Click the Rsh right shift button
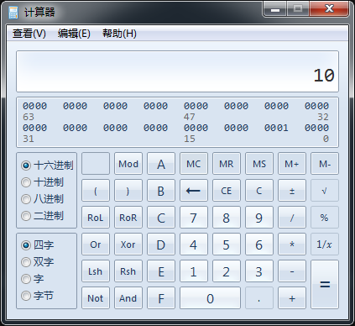355x326 pixels. (128, 271)
